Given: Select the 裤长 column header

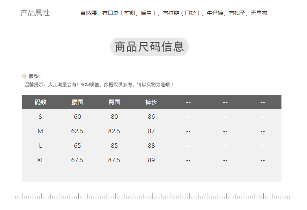Looking at the screenshot, I should [x=151, y=102].
